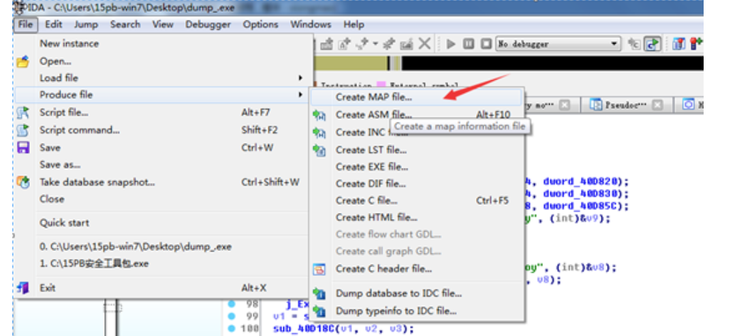This screenshot has width=737, height=336.
Task: Click breakpoint dot on line 98
Action: [232, 304]
